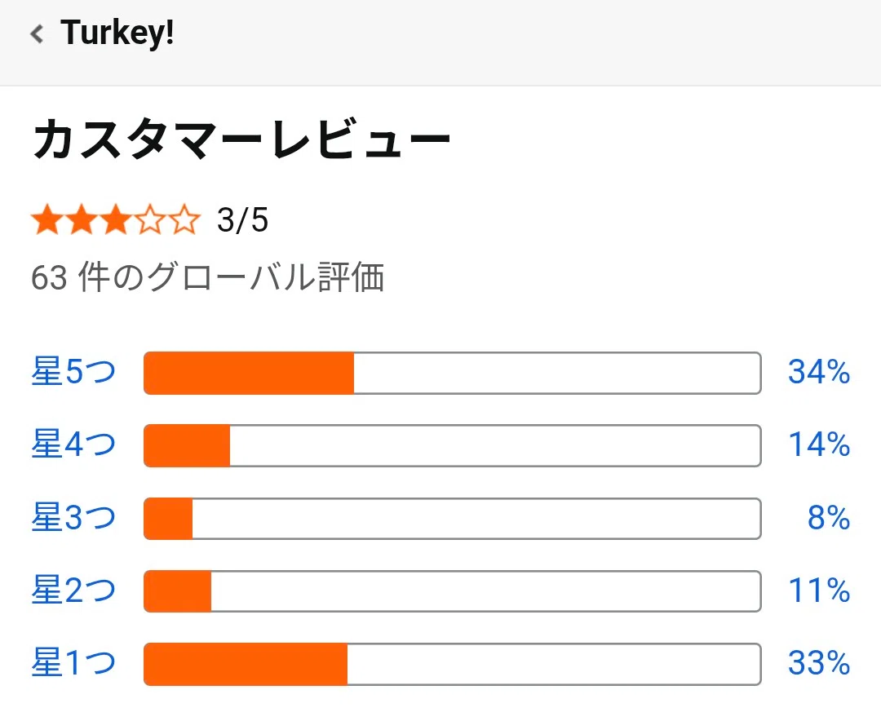Filter reviews by 星3つ label
Image resolution: width=881 pixels, height=721 pixels.
[73, 518]
